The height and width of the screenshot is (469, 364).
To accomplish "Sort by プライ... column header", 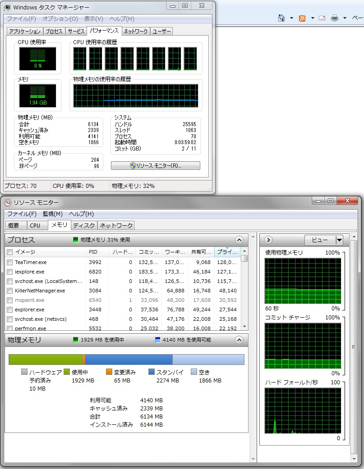I will [227, 252].
